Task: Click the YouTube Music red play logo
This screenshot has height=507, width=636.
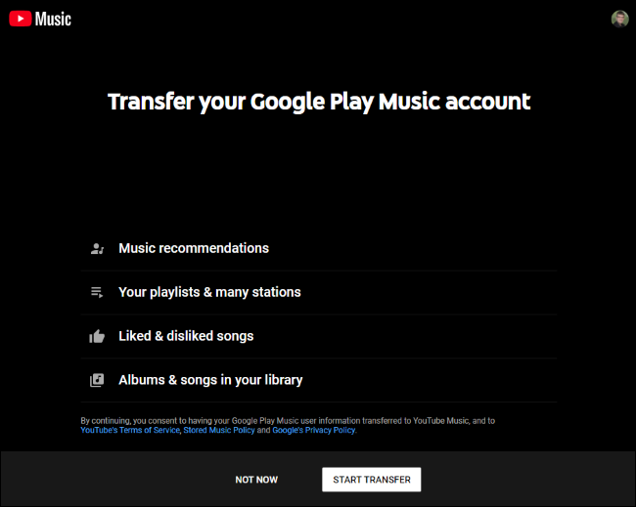Action: pos(21,19)
